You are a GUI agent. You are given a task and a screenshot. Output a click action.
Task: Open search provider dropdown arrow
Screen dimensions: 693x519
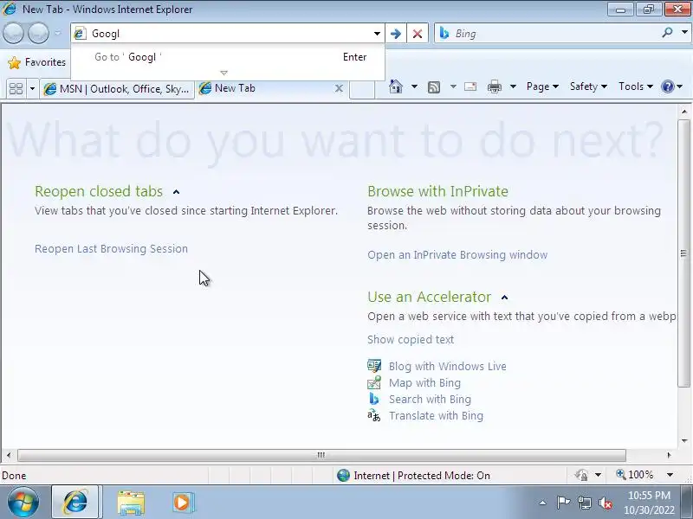tap(684, 33)
